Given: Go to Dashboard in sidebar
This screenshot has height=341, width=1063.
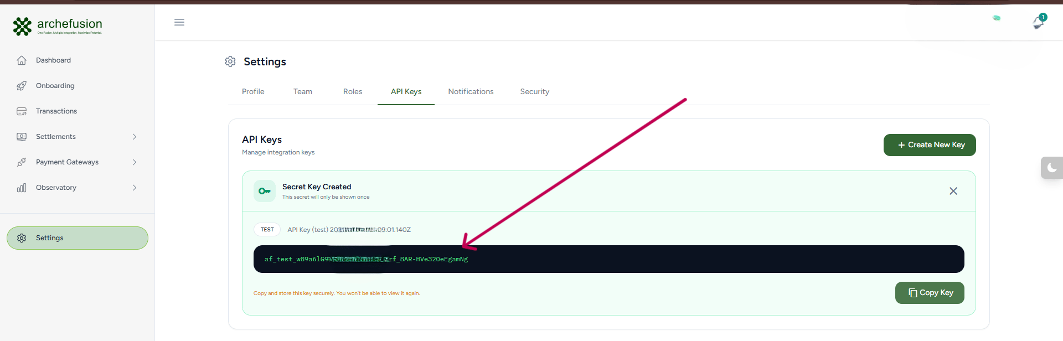Looking at the screenshot, I should click(53, 60).
